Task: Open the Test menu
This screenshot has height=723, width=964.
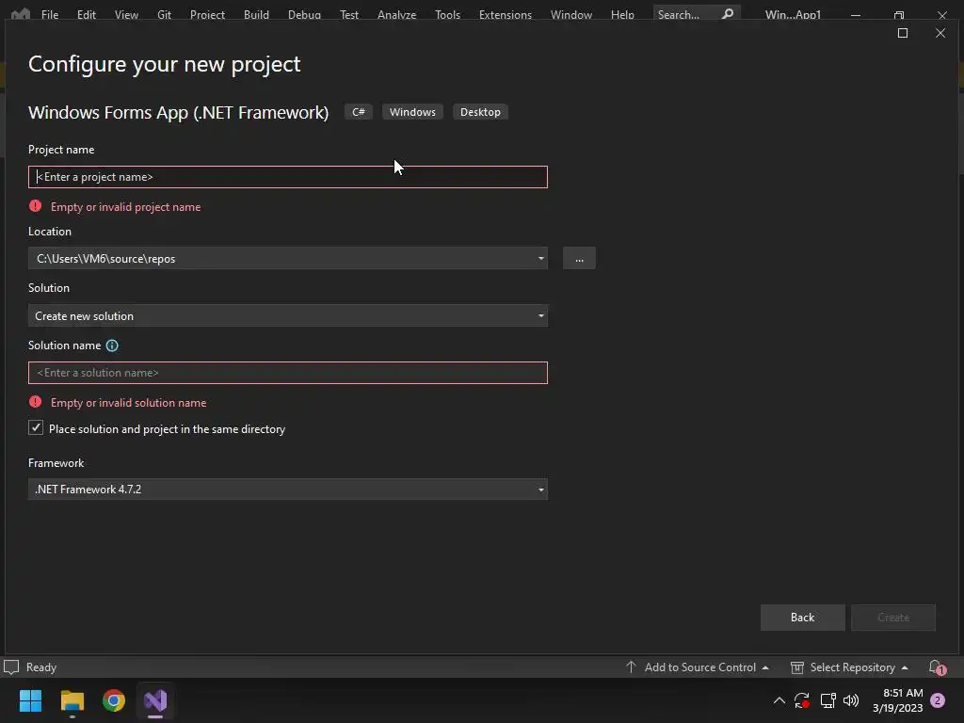Action: click(349, 14)
